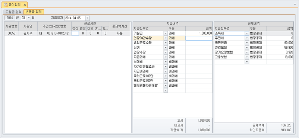Click the 사원명 column header
299x138 pixels.
(x=28, y=26)
